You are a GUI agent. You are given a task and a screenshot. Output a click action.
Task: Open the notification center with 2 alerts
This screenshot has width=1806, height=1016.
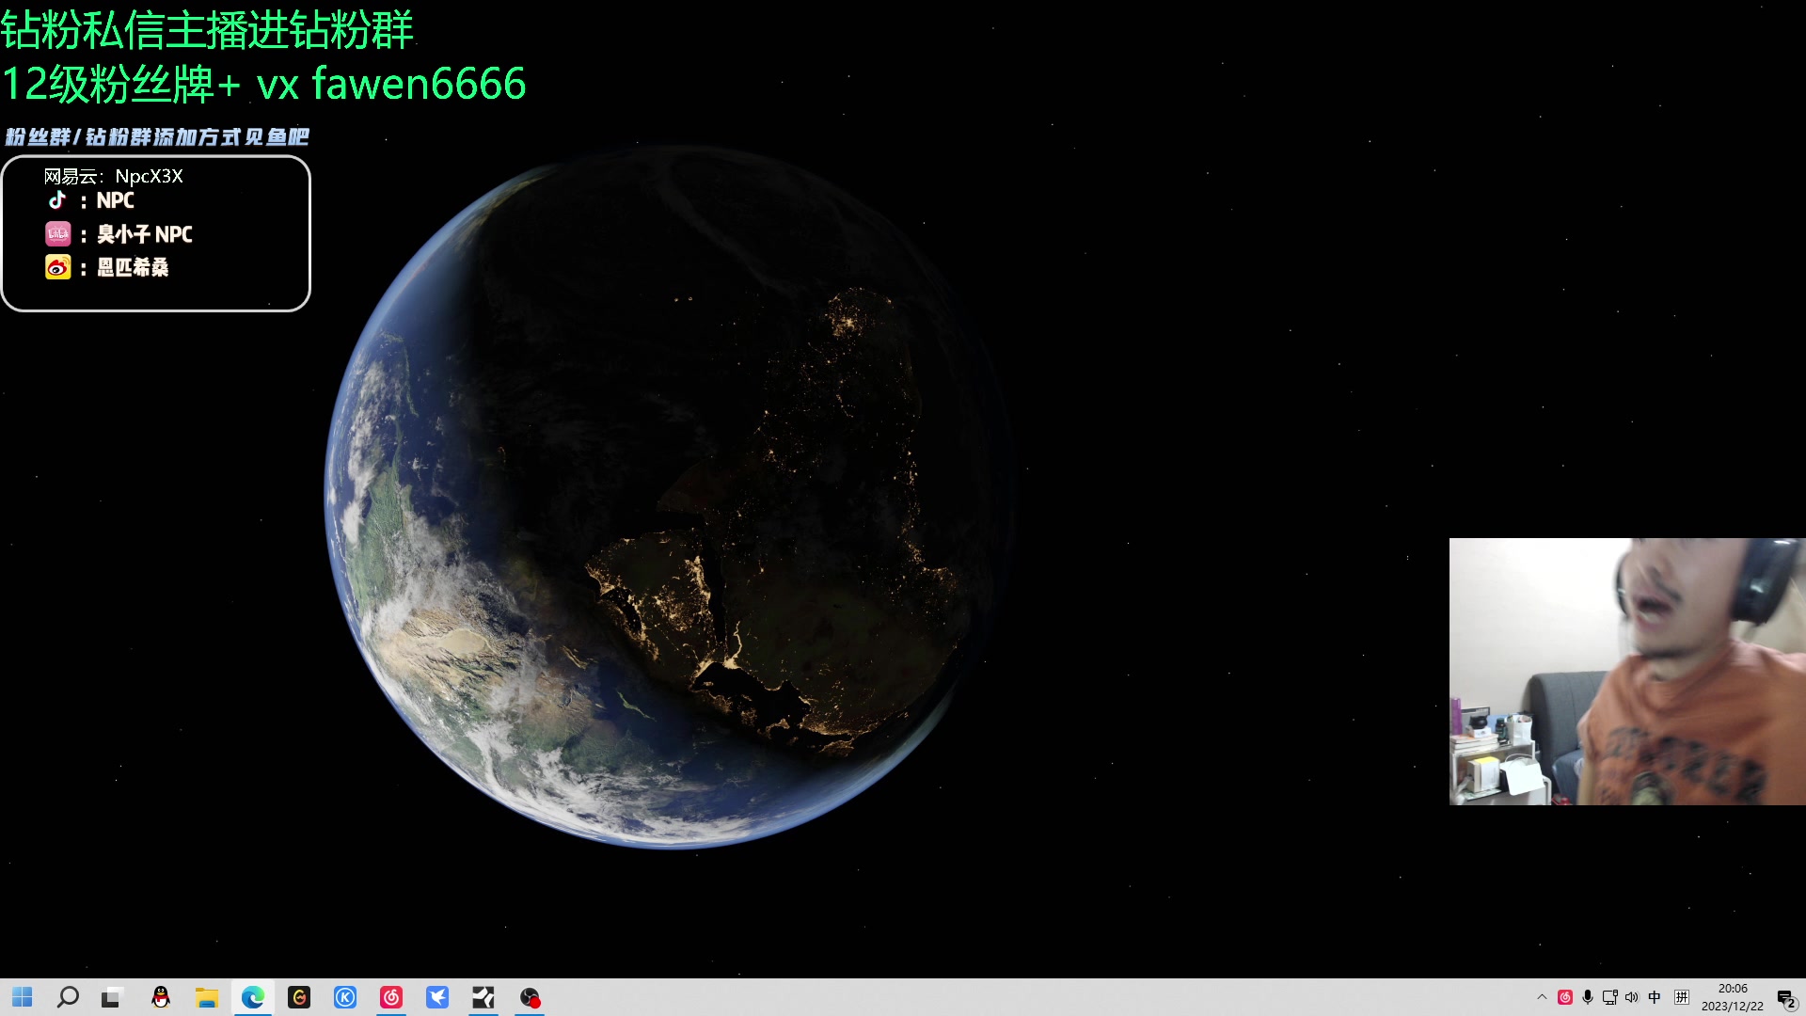click(1786, 999)
